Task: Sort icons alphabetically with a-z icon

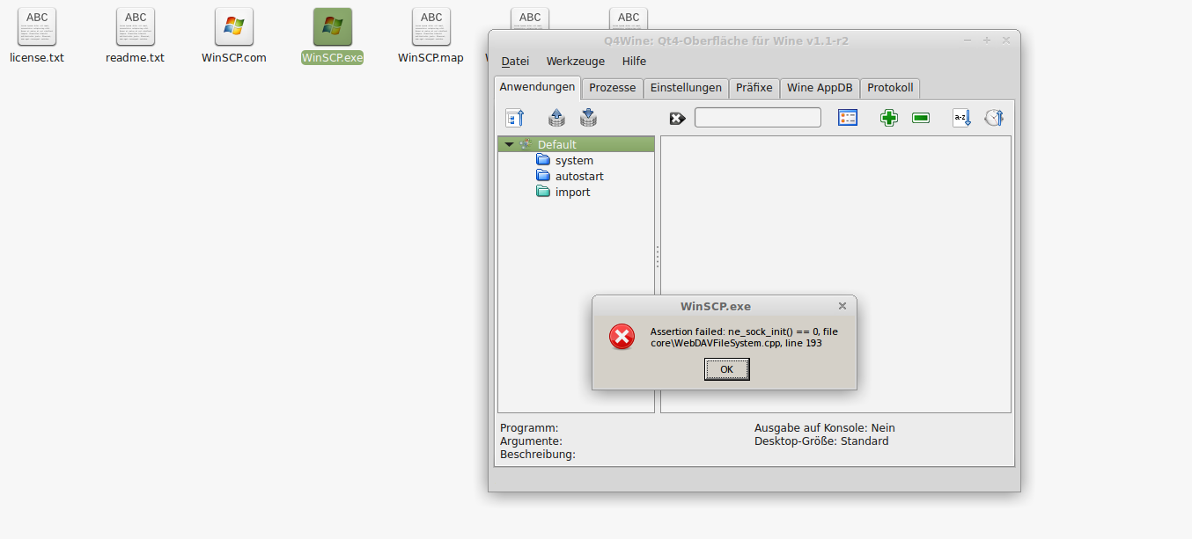Action: tap(961, 118)
